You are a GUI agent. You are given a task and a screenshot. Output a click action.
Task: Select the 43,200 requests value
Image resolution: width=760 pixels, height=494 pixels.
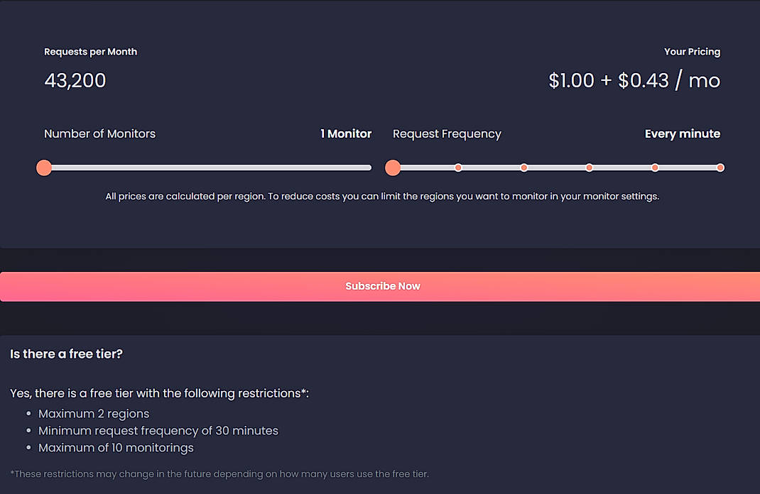tap(75, 80)
